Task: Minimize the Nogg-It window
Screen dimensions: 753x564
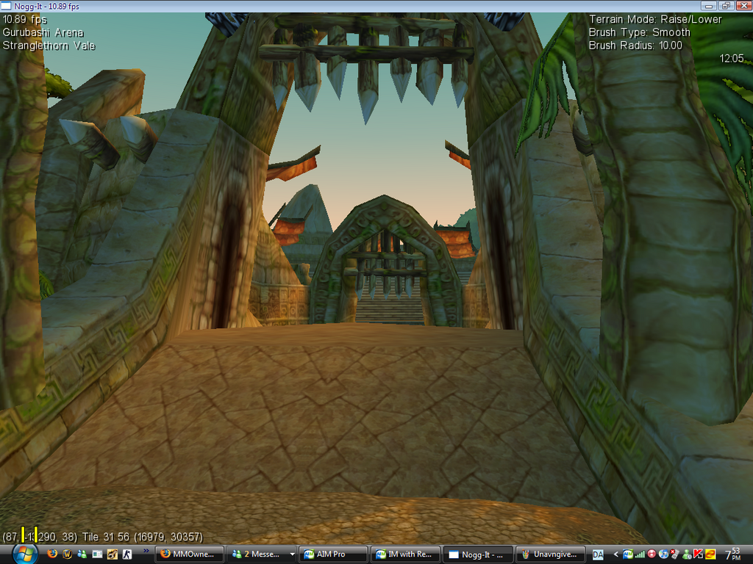Action: (x=709, y=6)
